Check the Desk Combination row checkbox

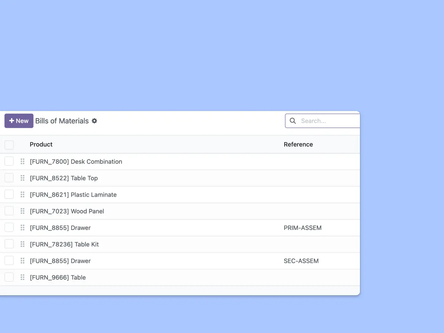tap(9, 161)
